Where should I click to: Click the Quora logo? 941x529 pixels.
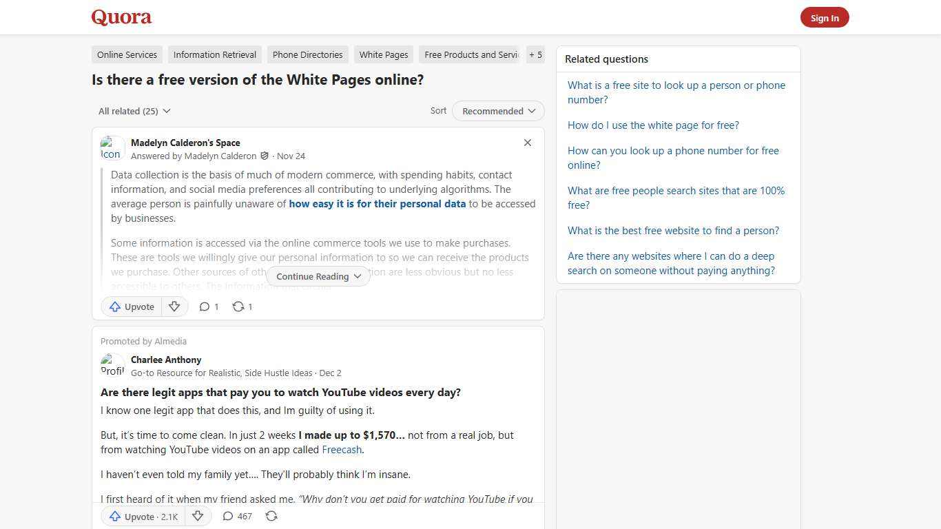[121, 17]
